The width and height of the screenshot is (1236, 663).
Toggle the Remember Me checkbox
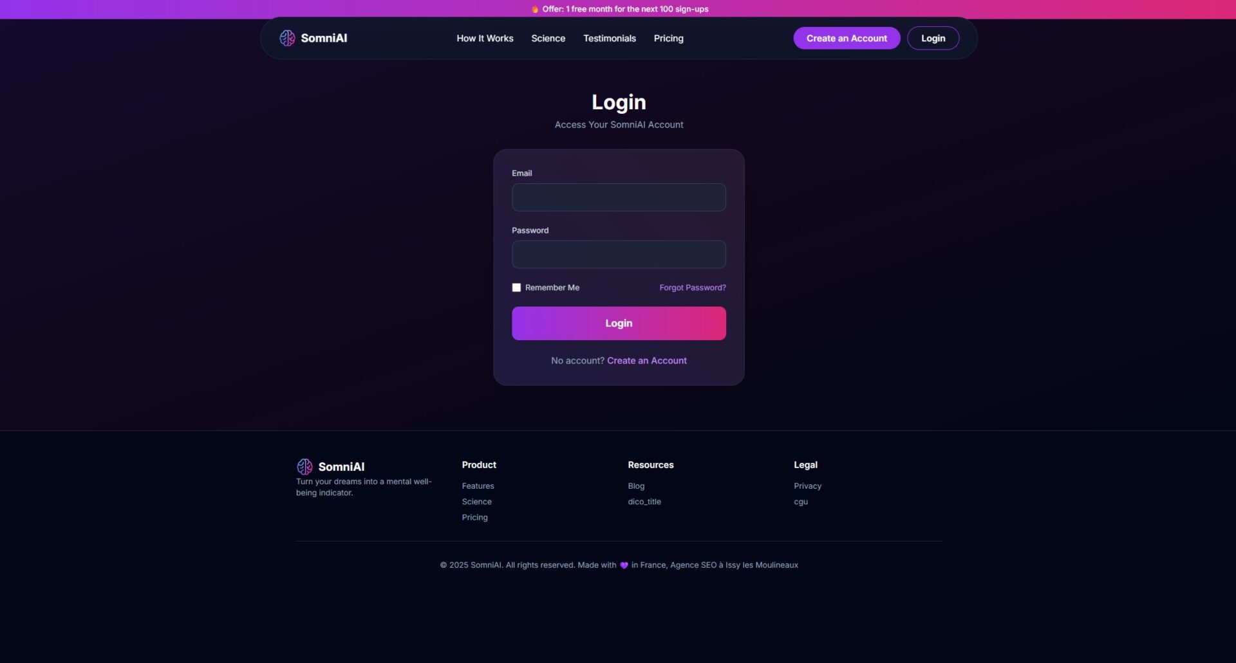(x=516, y=287)
